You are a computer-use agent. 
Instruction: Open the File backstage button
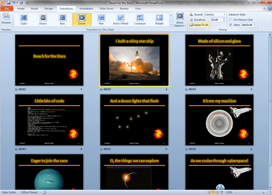point(7,8)
